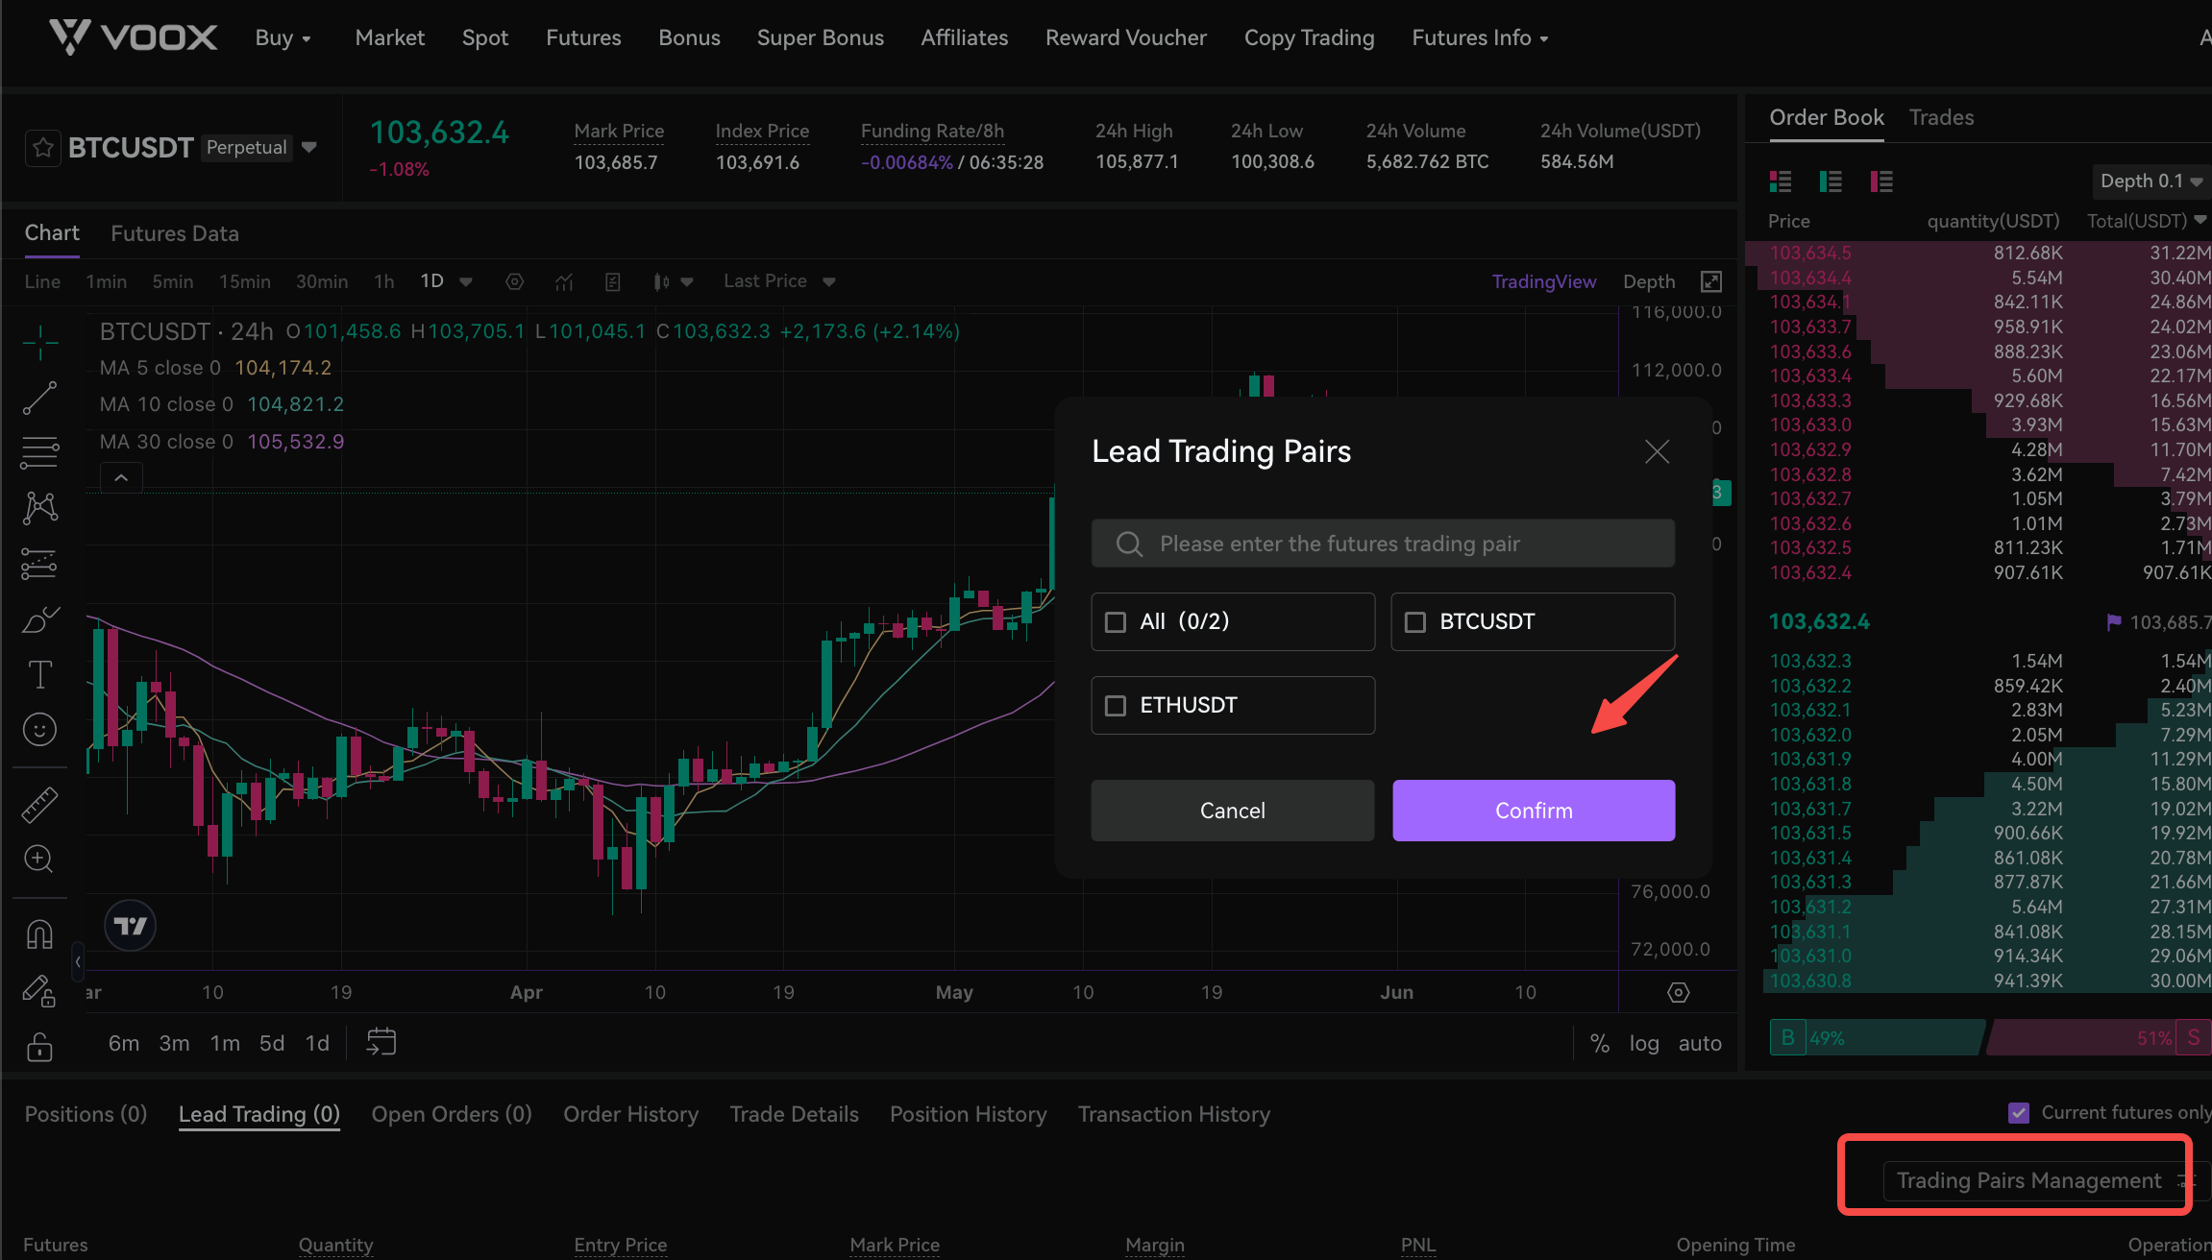
Task: Check the ETHUSDT trading pair
Action: (1116, 706)
